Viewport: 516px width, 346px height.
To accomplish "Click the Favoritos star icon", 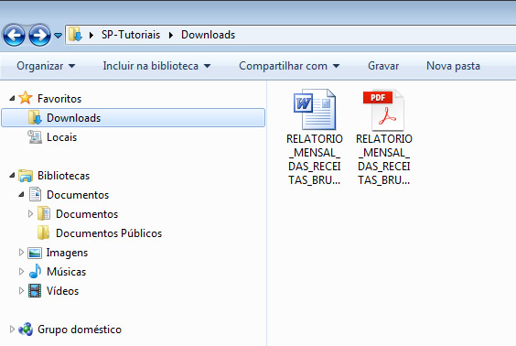I will pyautogui.click(x=26, y=98).
